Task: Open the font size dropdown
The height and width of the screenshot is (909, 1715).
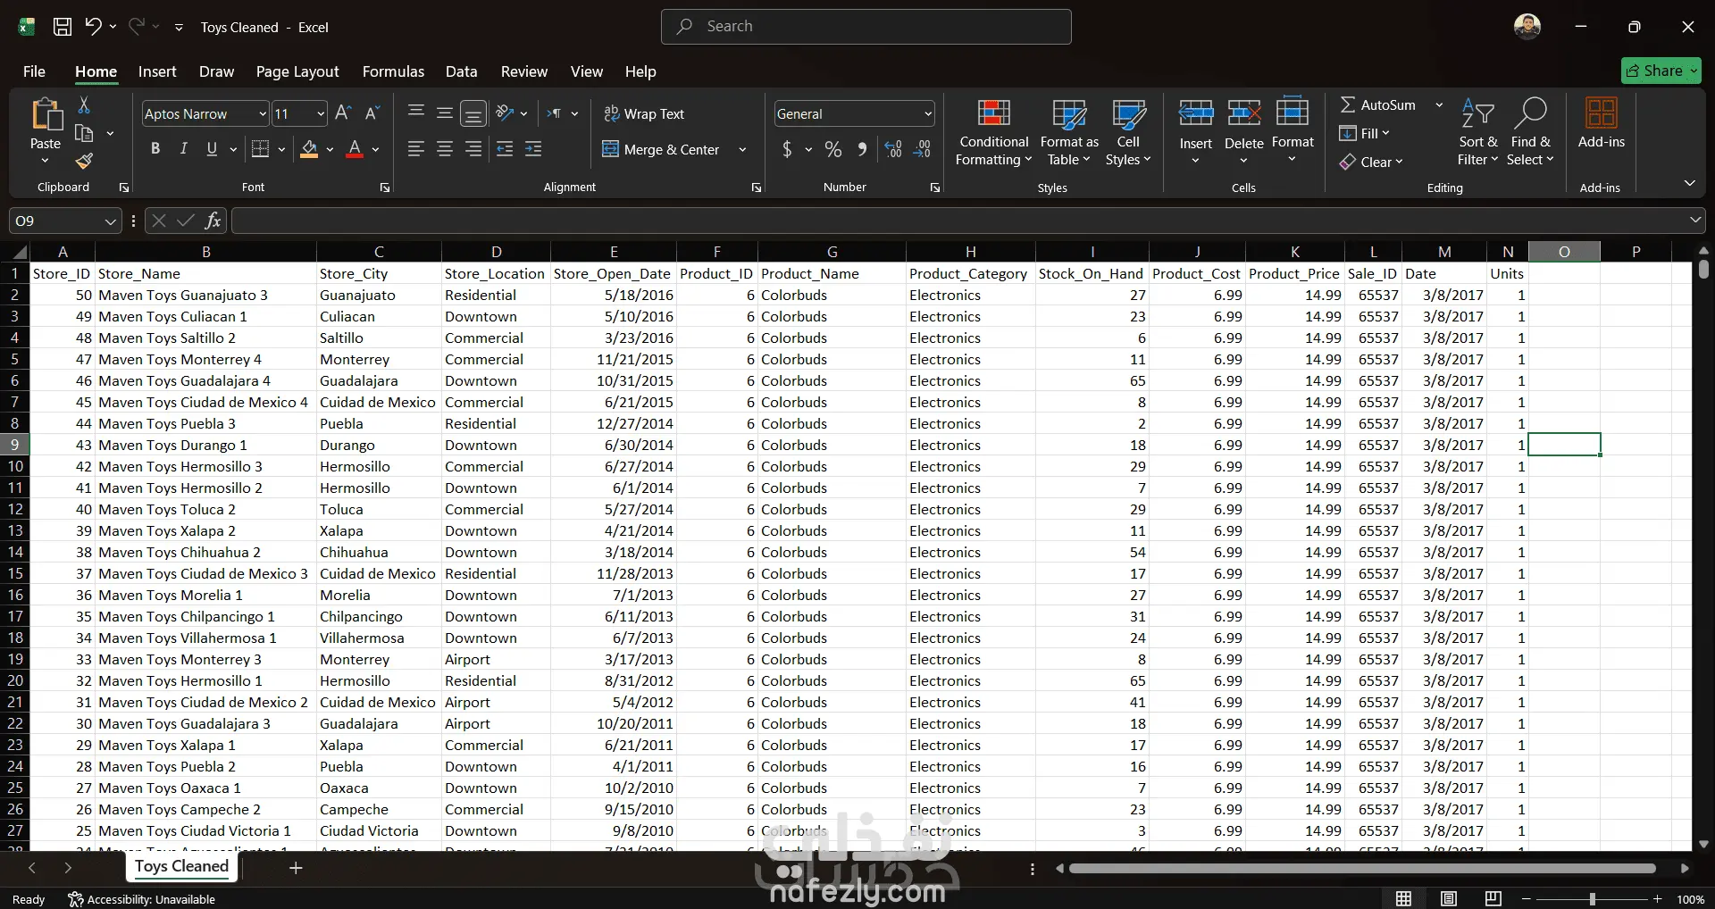Action: click(321, 113)
